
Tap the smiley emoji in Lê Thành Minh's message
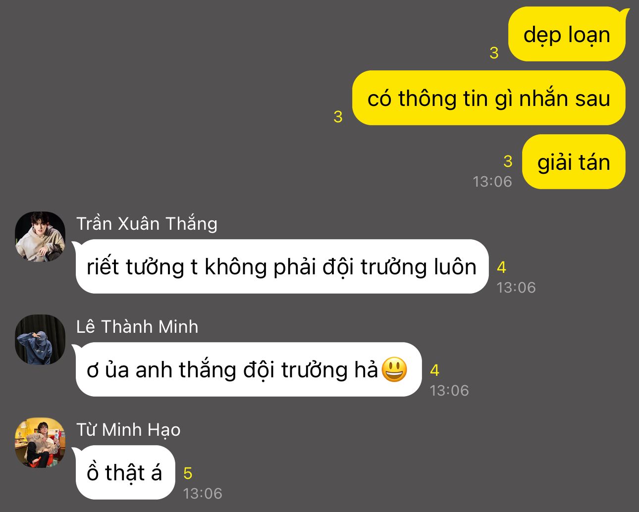click(x=394, y=369)
